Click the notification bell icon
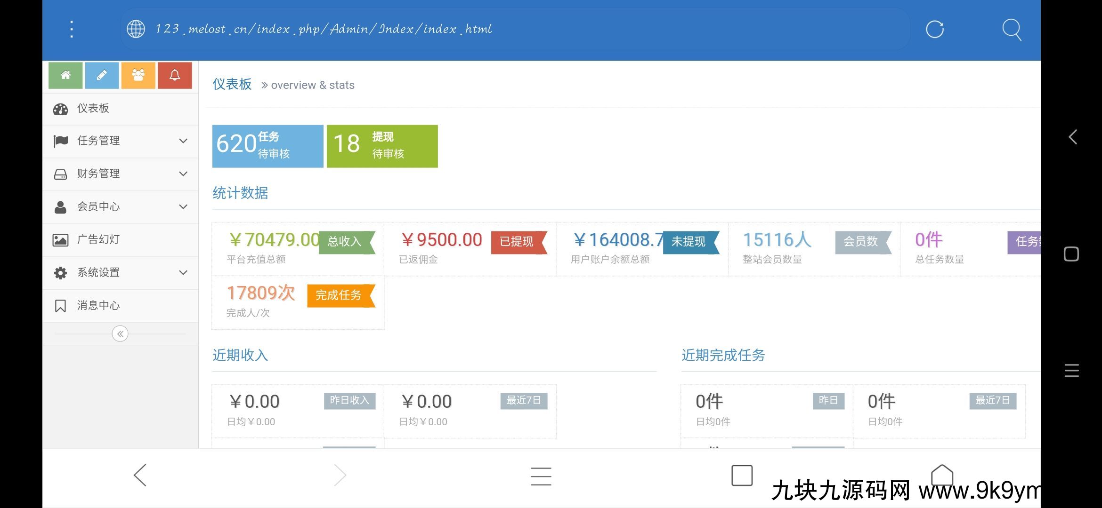1102x508 pixels. 175,75
